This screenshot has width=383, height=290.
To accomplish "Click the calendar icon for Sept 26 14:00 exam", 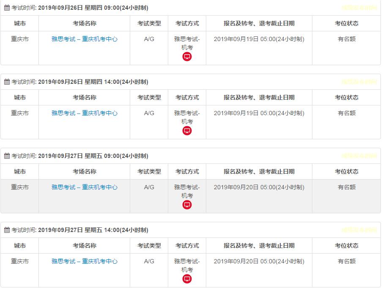I will point(7,82).
